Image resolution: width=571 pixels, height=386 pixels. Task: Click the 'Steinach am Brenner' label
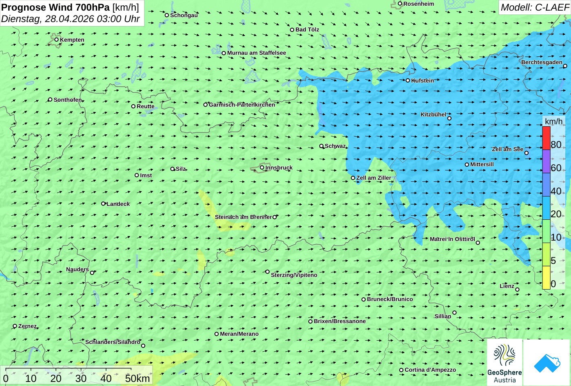click(x=243, y=217)
